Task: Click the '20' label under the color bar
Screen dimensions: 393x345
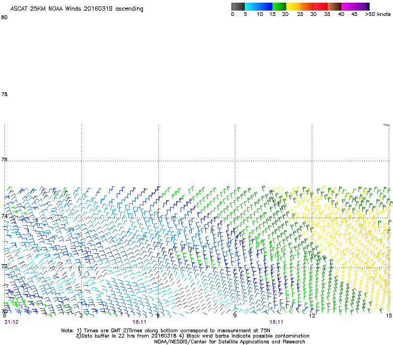Action: click(x=285, y=14)
